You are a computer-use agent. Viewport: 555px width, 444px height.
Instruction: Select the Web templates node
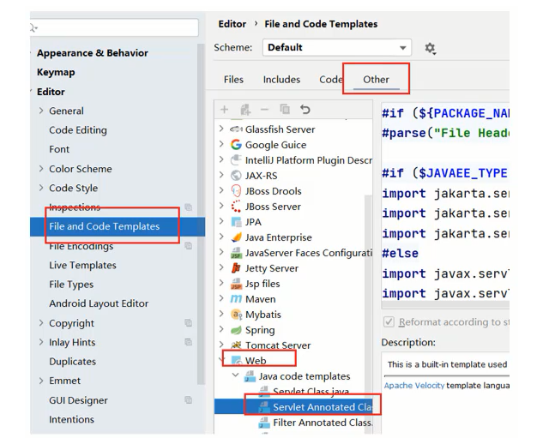pos(256,361)
